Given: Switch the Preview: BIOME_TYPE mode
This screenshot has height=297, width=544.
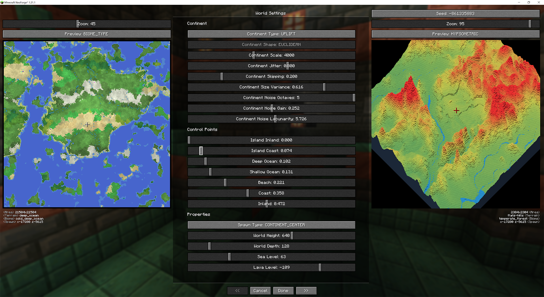Looking at the screenshot, I should (x=87, y=34).
